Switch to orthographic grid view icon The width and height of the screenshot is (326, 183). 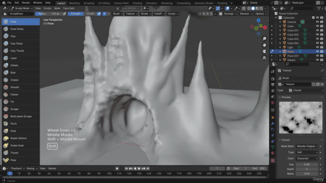click(x=264, y=57)
